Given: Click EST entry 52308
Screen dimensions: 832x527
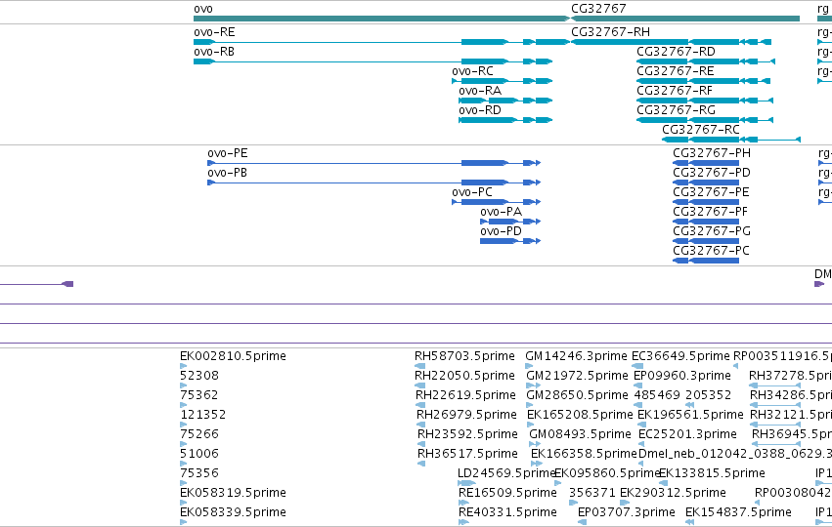Looking at the screenshot, I should (199, 376).
